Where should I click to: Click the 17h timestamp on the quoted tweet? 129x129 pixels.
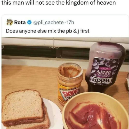[70, 22]
